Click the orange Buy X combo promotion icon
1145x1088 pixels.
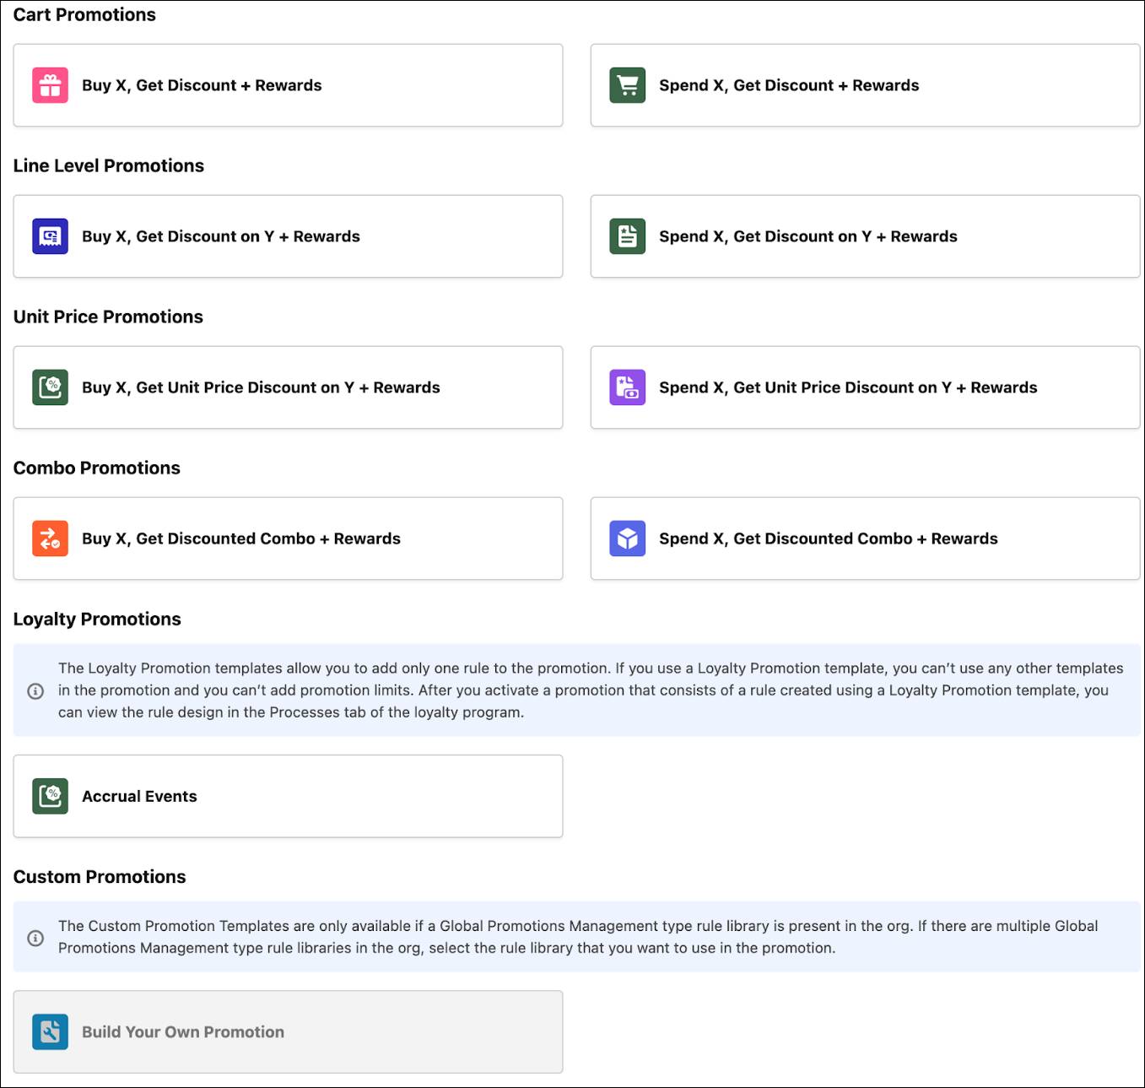[x=50, y=539]
